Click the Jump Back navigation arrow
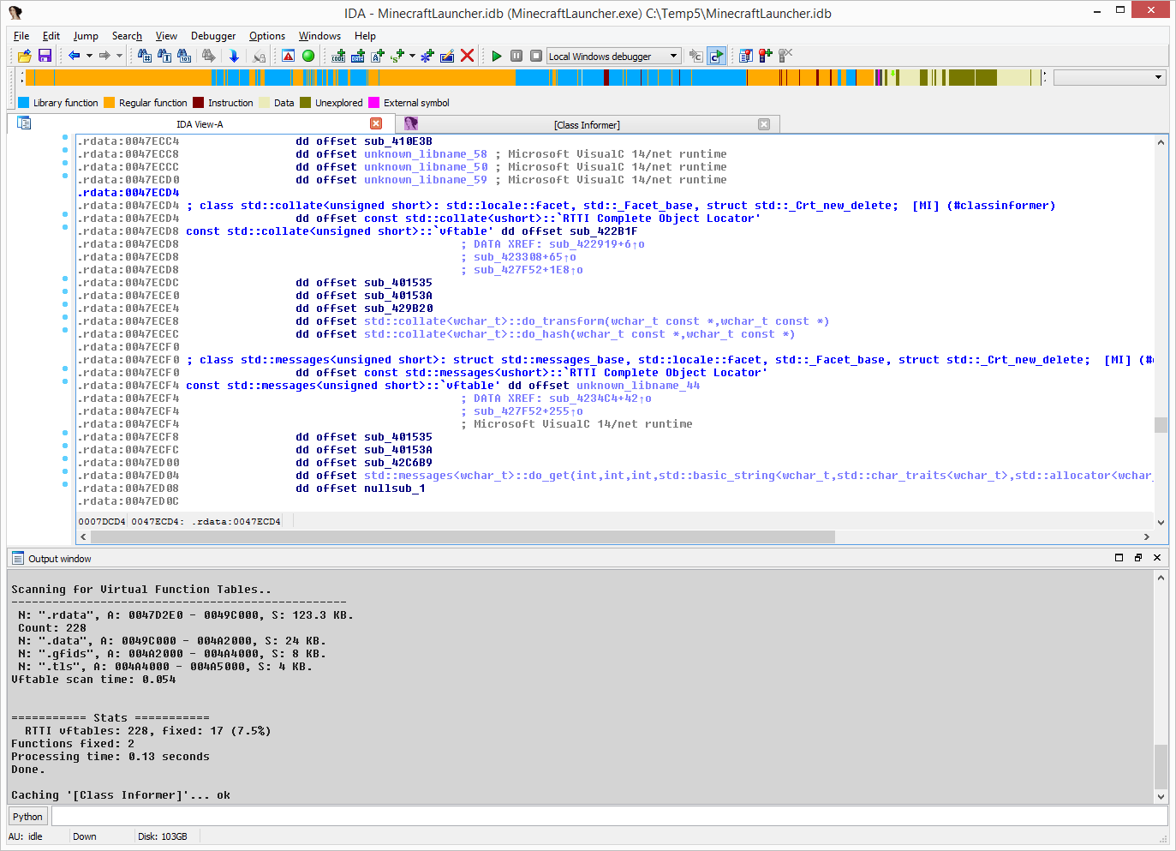This screenshot has height=851, width=1176. pyautogui.click(x=75, y=55)
